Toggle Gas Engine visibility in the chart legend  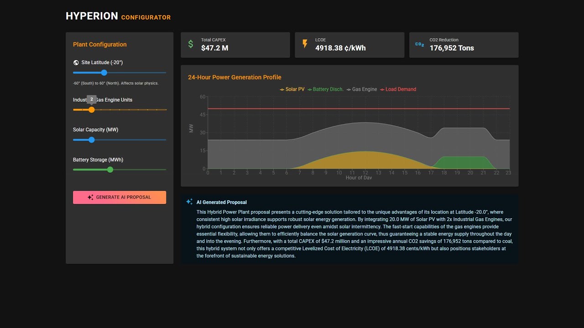[362, 89]
